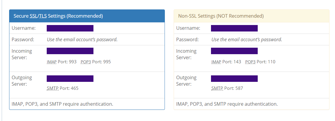Click the redacted Outgoing Server value under Secure SSL/TLS
This screenshot has width=335, height=121.
(x=70, y=78)
